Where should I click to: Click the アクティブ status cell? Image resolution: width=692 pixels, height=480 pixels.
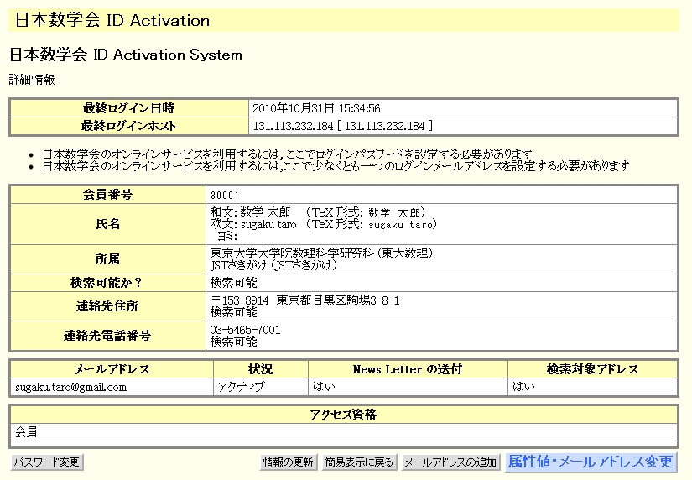click(241, 387)
